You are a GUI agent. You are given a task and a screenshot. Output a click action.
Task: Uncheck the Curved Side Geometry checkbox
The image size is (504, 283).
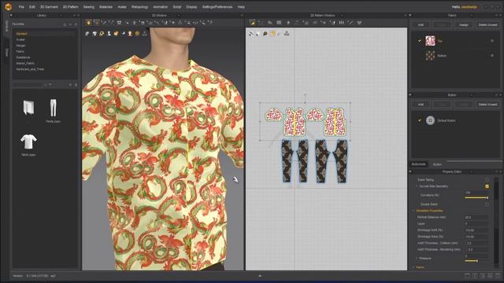click(487, 186)
